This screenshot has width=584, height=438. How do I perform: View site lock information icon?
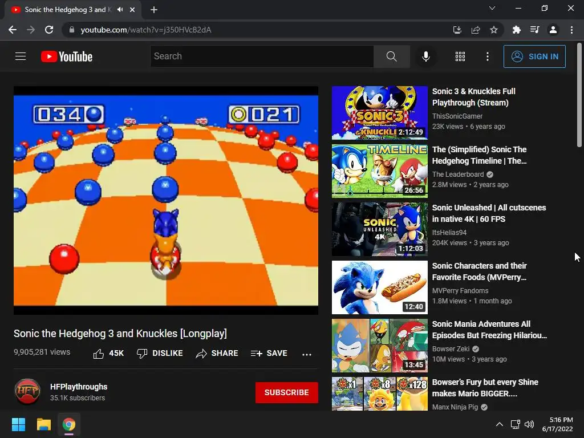pos(72,30)
